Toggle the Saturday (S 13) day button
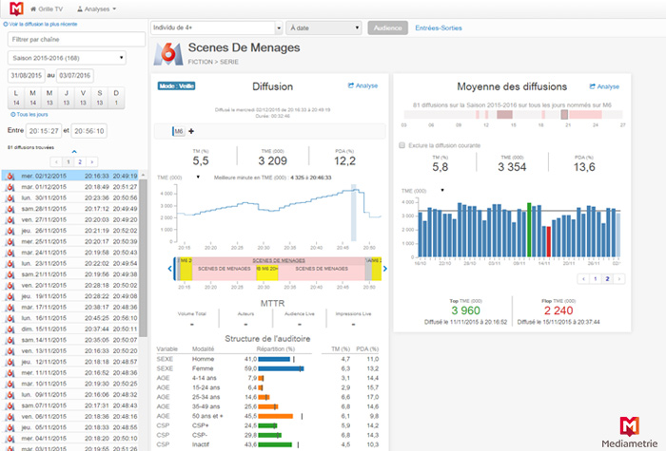Screen dimensions: 666x451 pyautogui.click(x=99, y=98)
